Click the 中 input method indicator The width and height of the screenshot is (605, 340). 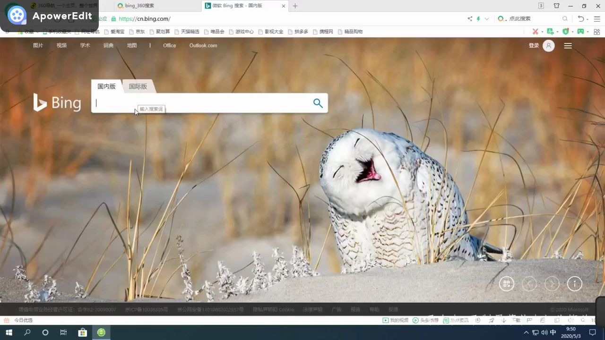[x=553, y=332]
